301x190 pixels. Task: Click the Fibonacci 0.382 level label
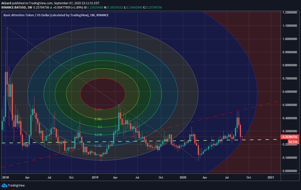pyautogui.click(x=98, y=119)
